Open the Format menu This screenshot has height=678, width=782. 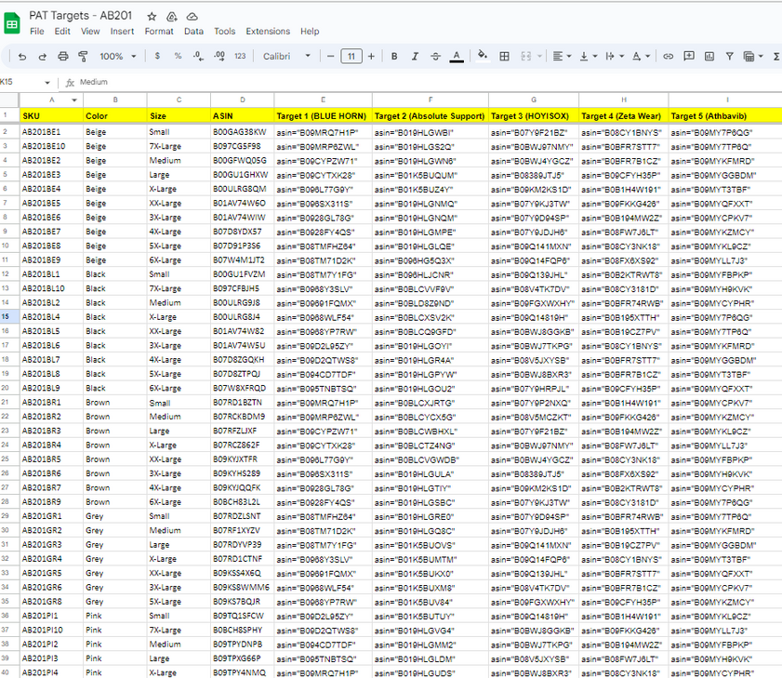click(x=159, y=31)
